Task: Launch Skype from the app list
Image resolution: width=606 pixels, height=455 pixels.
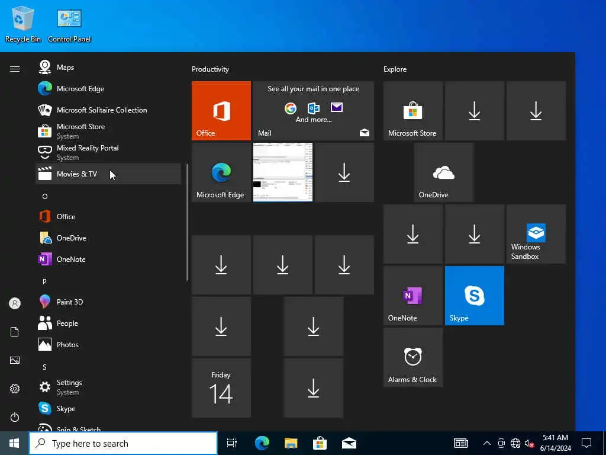Action: (x=108, y=408)
